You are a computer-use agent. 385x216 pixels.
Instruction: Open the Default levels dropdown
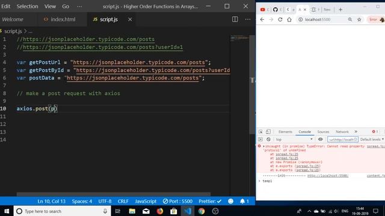tap(372, 139)
